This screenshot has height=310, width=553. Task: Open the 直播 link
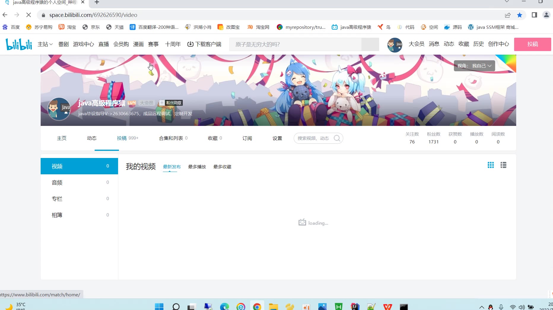coord(104,44)
